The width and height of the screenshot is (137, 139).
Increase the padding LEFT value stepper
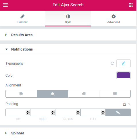click(x=103, y=111)
